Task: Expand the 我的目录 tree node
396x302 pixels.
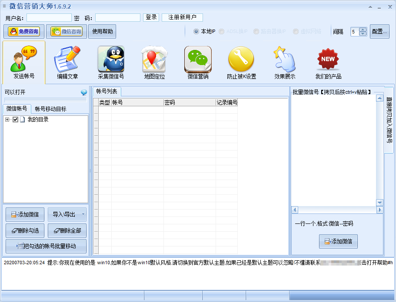Action: tap(7, 120)
